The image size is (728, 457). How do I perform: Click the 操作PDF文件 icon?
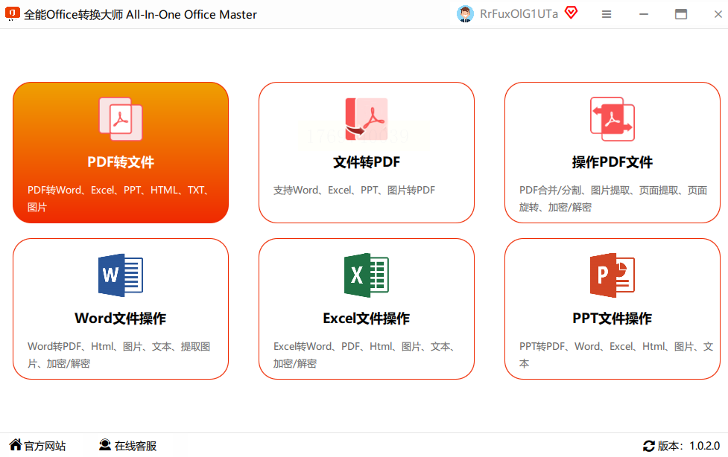click(612, 119)
